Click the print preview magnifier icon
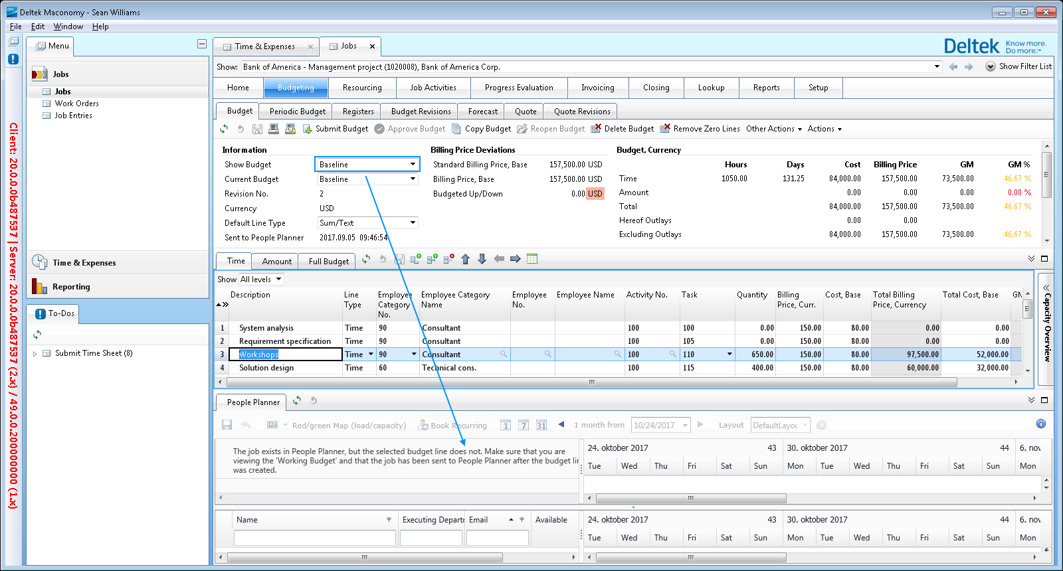Image resolution: width=1063 pixels, height=571 pixels. pos(290,129)
